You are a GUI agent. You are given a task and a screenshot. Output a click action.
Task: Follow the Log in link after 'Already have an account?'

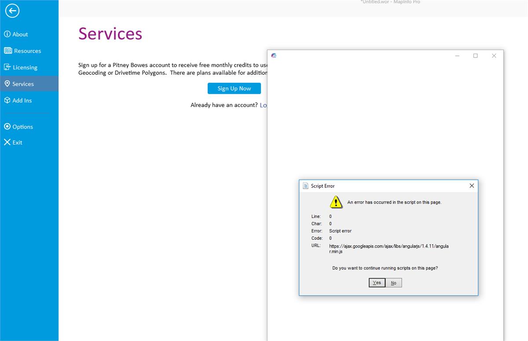point(264,105)
